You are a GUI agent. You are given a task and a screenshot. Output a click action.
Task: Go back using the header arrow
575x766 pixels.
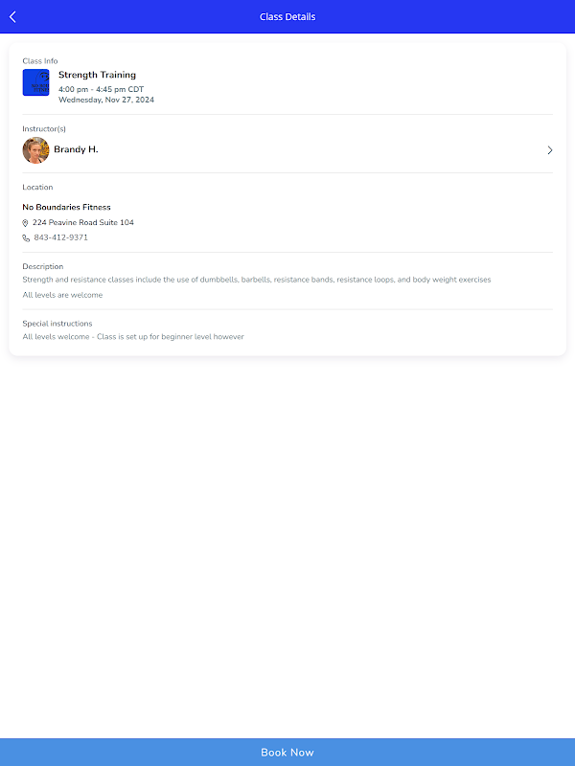pos(12,16)
